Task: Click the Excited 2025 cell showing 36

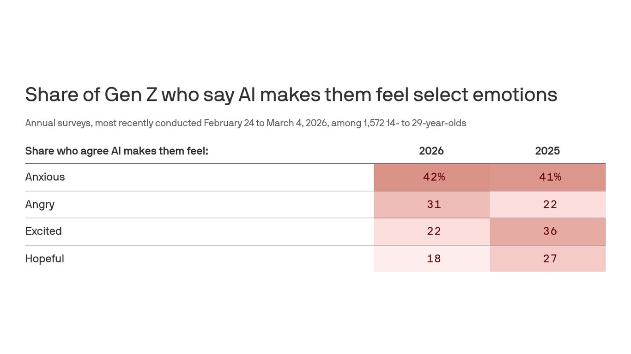Action: (550, 231)
